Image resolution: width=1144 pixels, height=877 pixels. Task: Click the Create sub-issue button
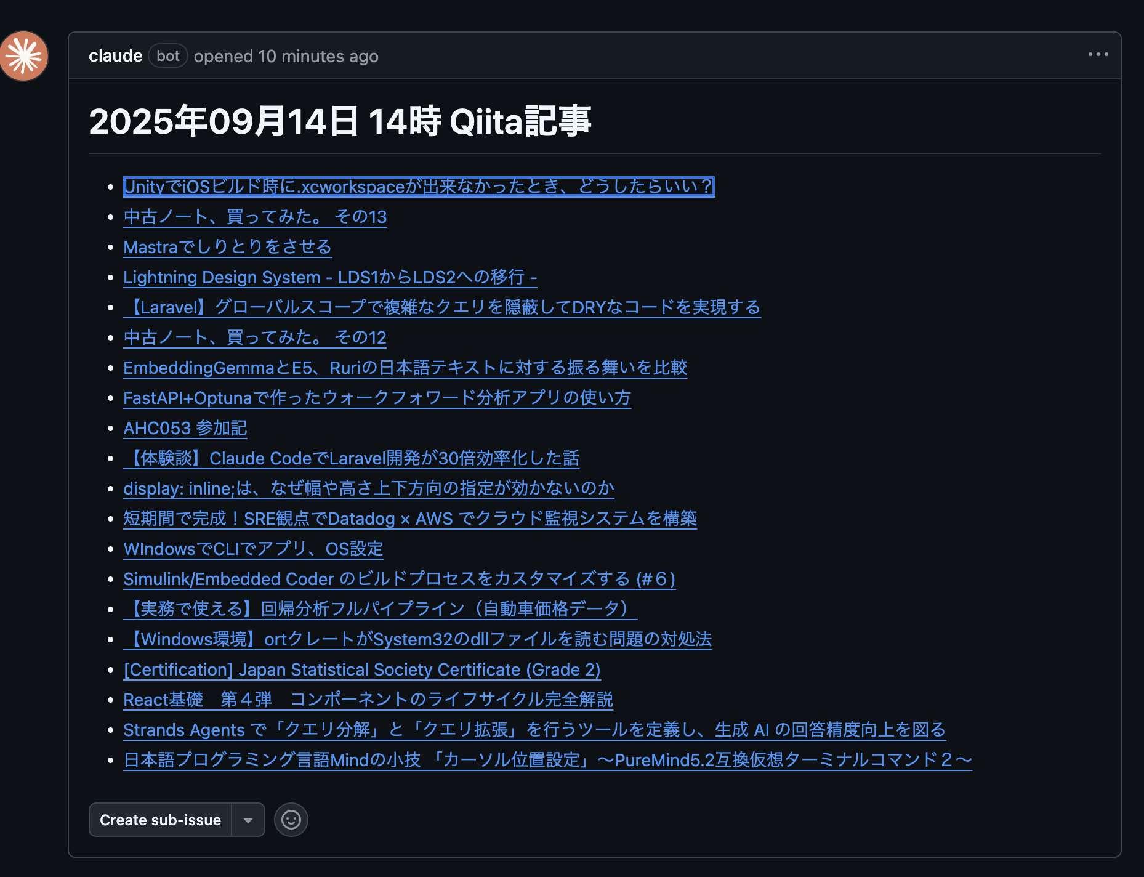161,820
